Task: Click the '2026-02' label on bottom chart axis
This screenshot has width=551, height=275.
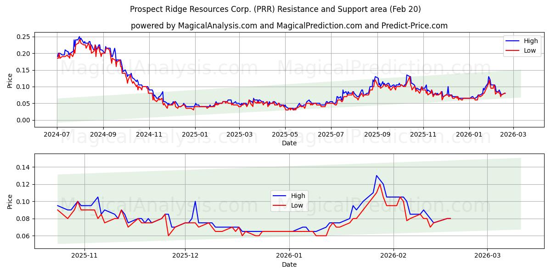Action: point(394,257)
